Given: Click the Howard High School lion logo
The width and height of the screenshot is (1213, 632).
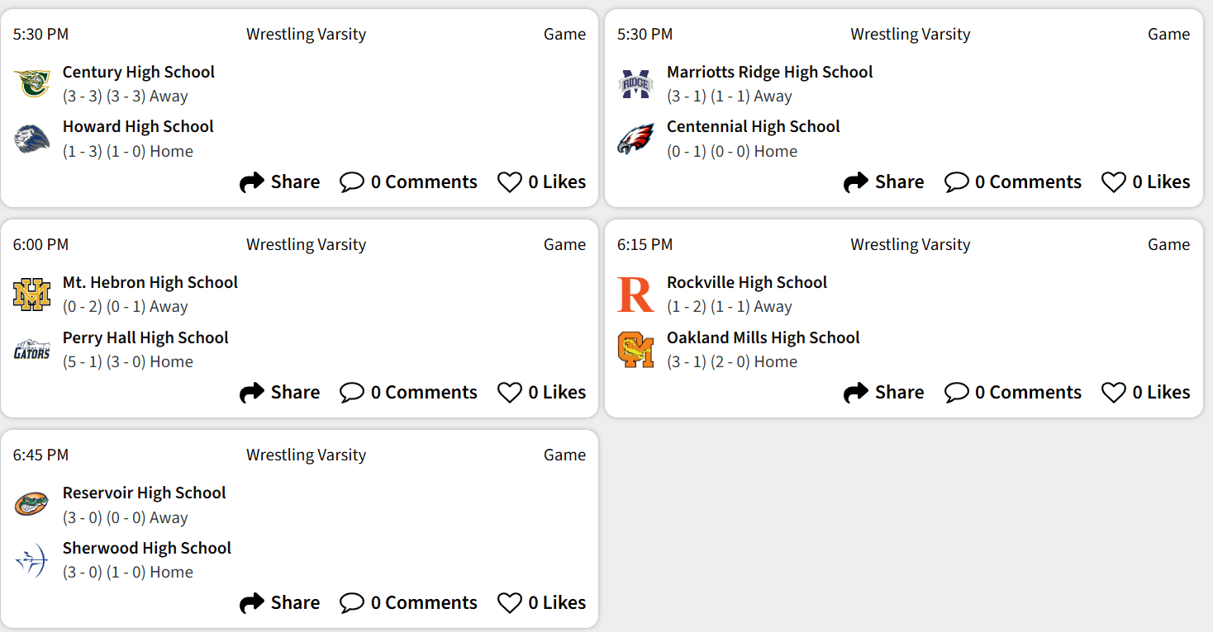Looking at the screenshot, I should pos(32,139).
